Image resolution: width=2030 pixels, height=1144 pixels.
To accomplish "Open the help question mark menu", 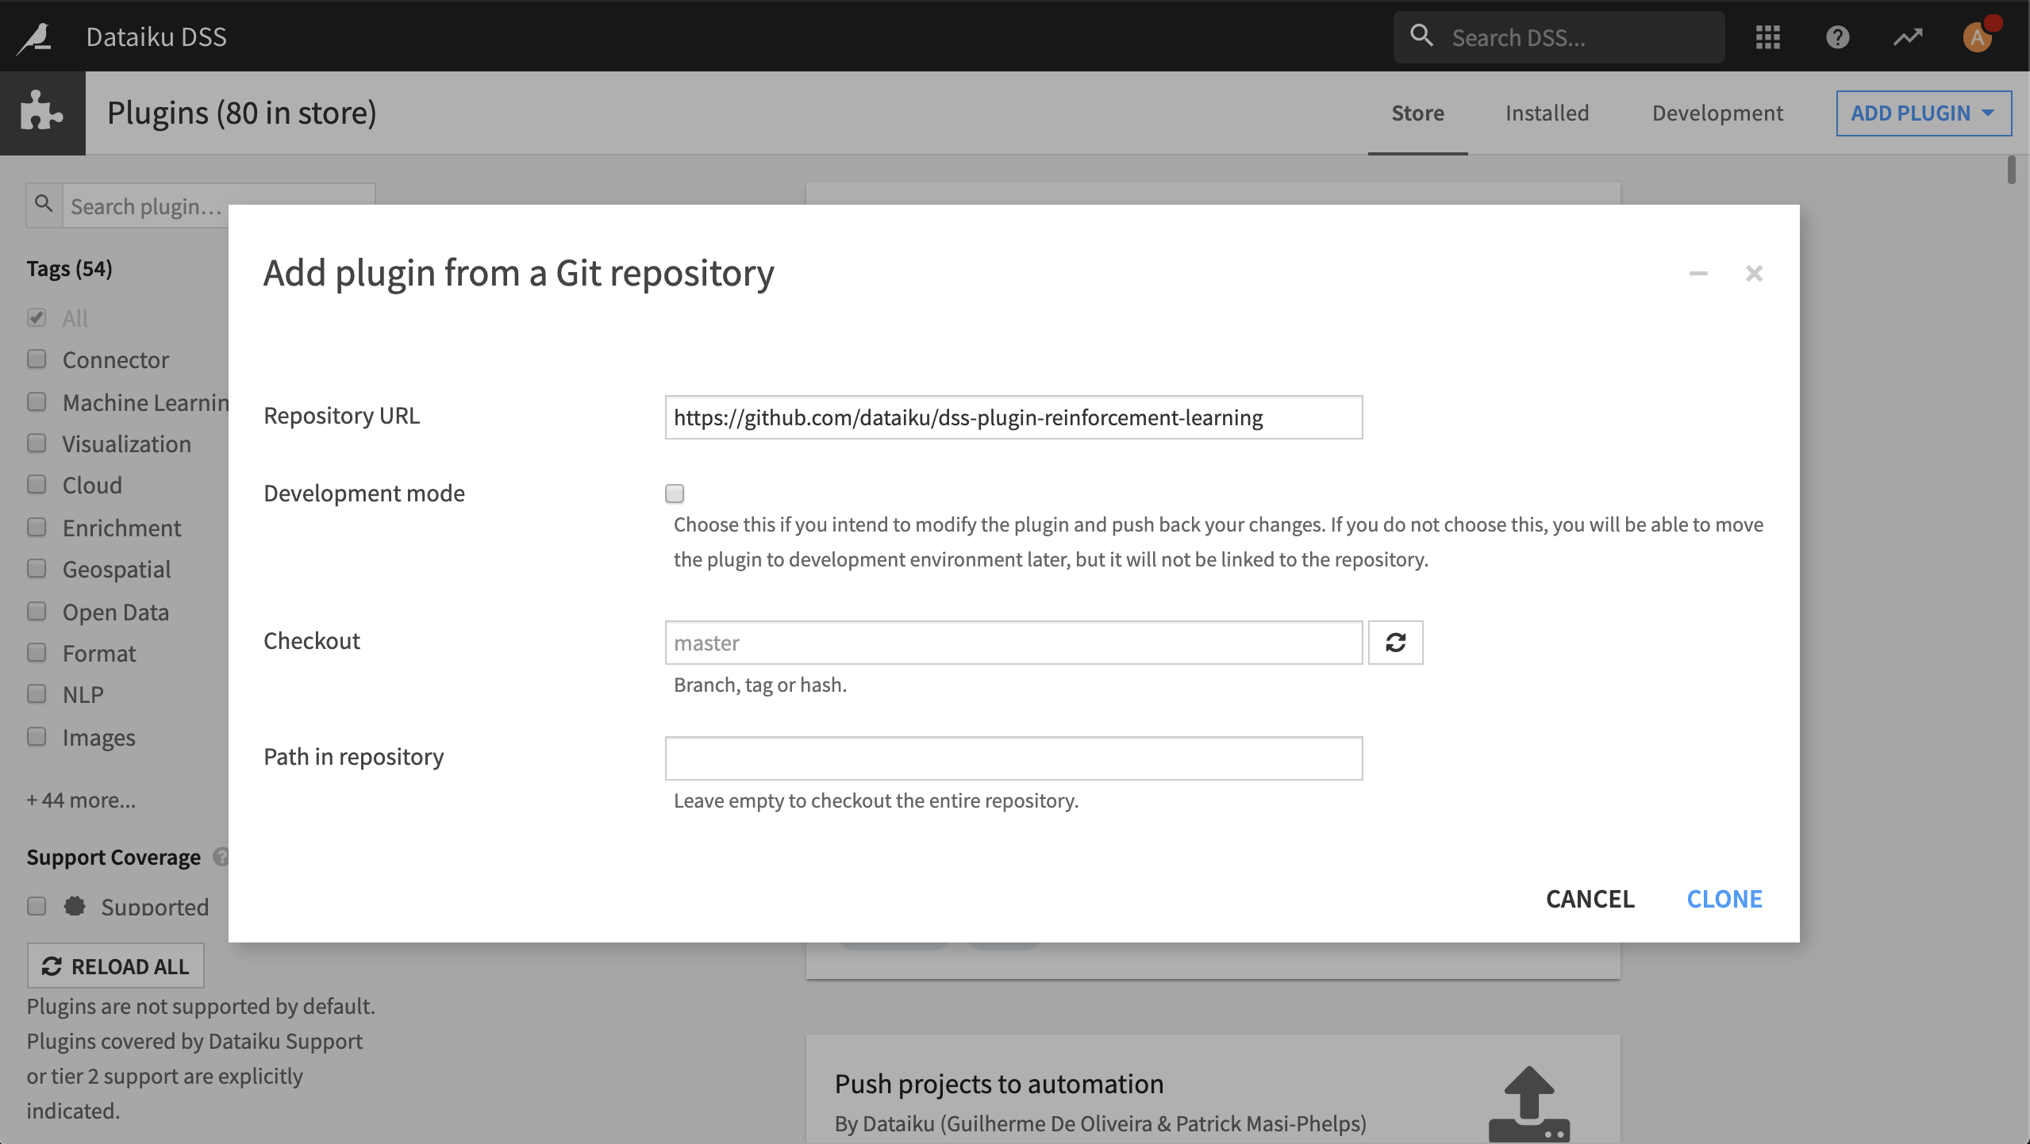I will 1837,36.
